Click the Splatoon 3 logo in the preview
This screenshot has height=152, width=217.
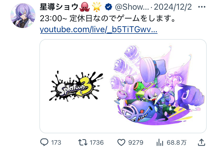click(76, 86)
